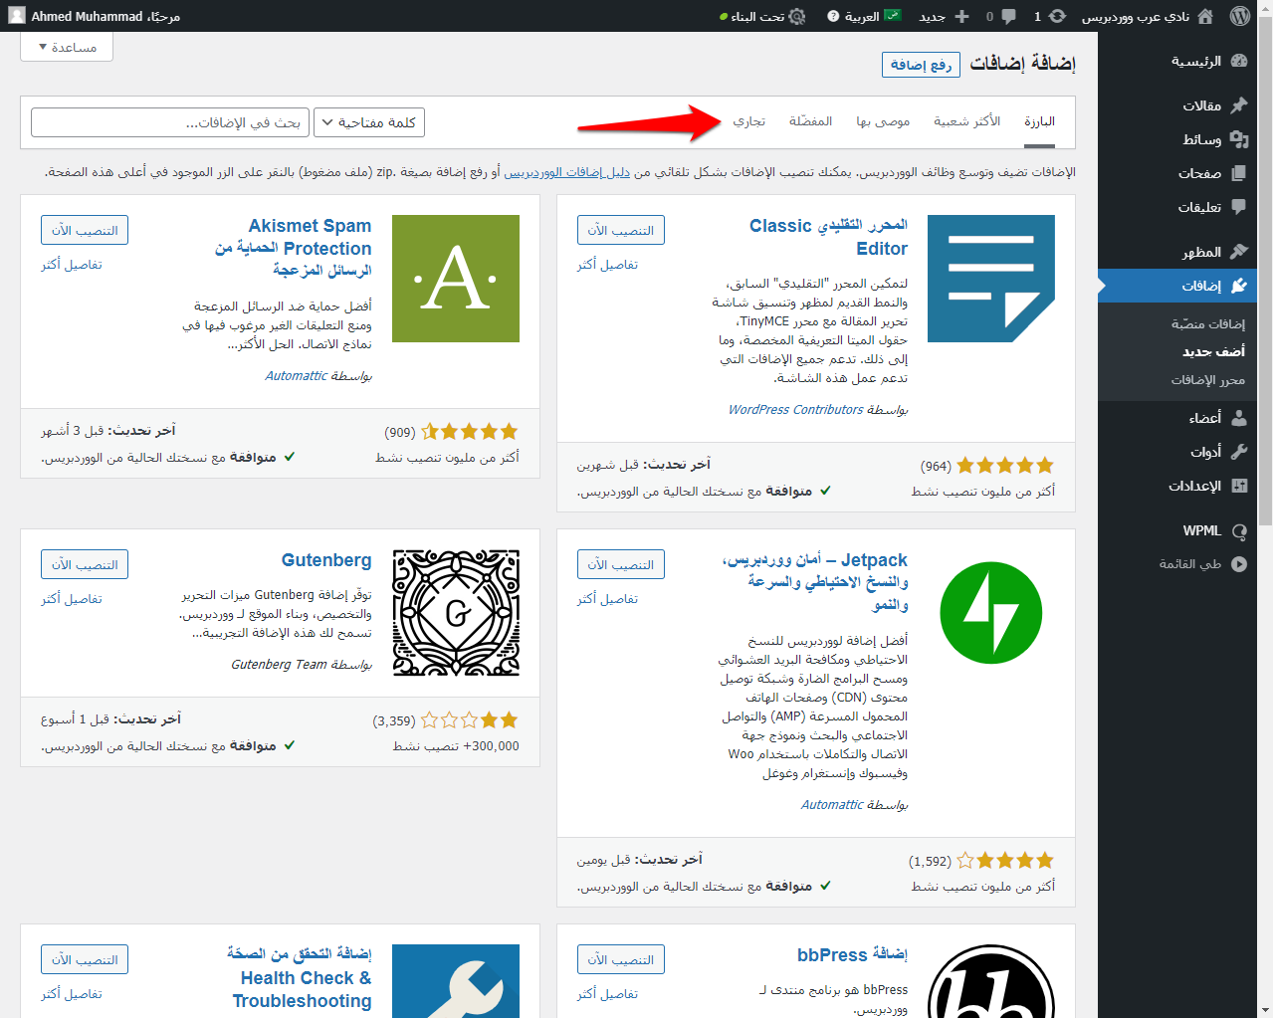Focus the plugin search input field

(x=169, y=122)
